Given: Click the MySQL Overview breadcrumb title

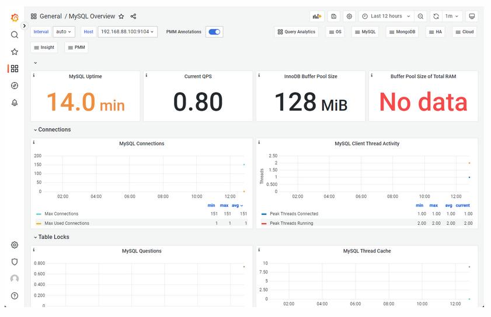Looking at the screenshot, I should click(92, 16).
